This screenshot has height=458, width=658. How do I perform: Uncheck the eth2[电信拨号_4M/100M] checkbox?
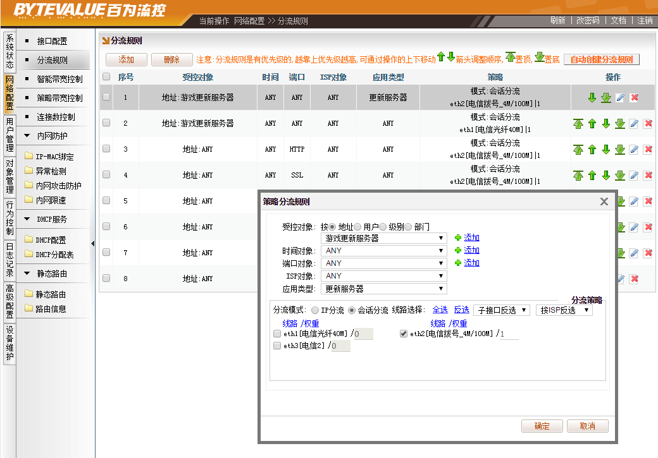coord(404,334)
